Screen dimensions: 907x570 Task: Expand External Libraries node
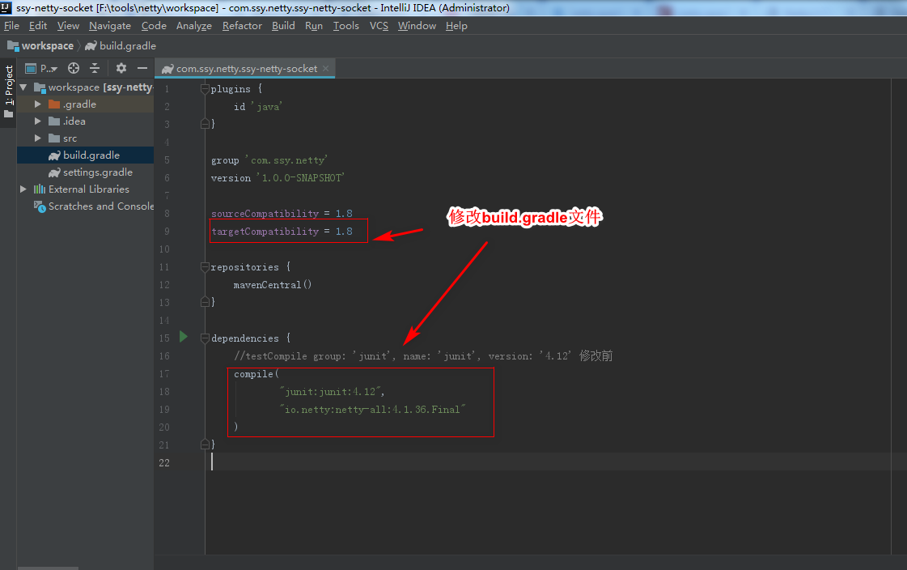pos(23,189)
